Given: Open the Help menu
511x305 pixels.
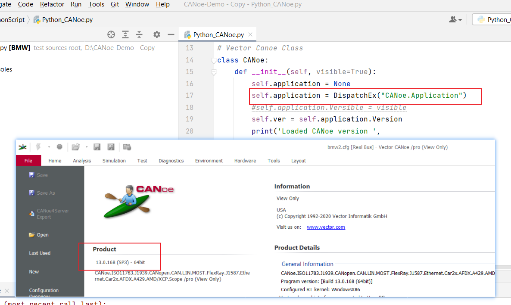Looking at the screenshot, I should pos(162,4).
